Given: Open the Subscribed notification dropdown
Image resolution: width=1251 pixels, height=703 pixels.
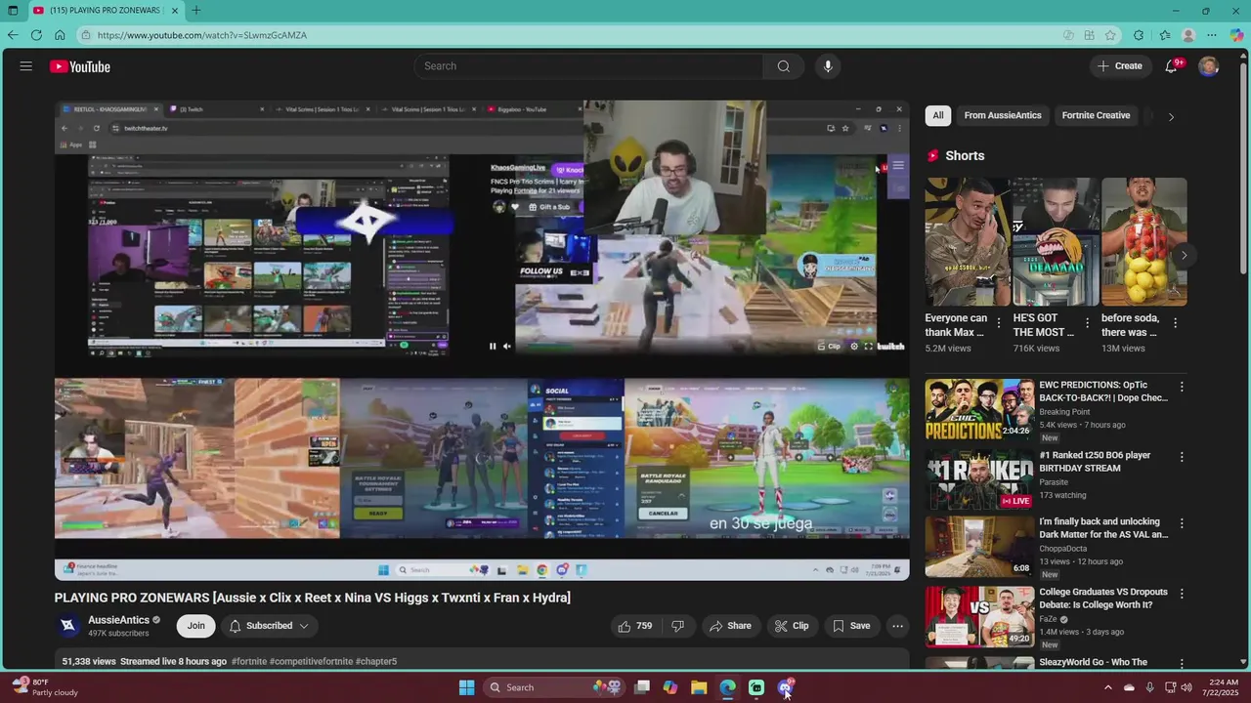Looking at the screenshot, I should tap(269, 626).
